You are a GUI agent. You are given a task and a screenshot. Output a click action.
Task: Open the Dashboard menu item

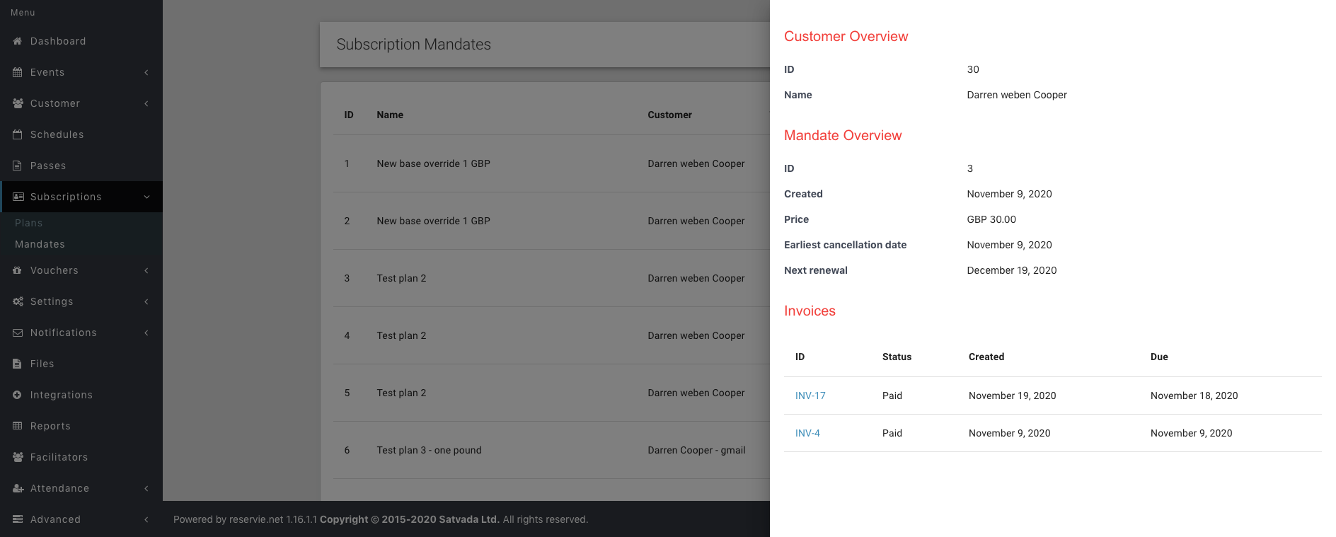point(81,41)
